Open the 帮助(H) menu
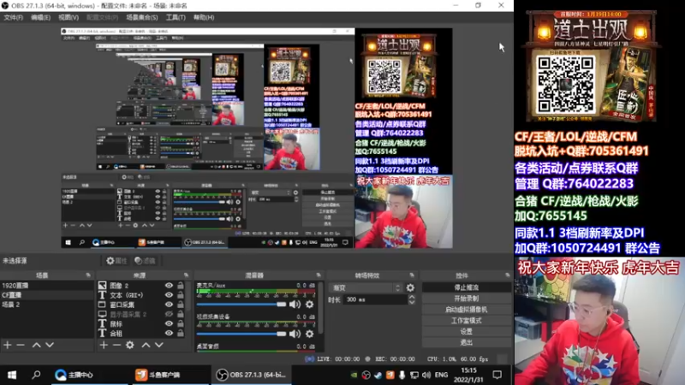 pos(204,17)
